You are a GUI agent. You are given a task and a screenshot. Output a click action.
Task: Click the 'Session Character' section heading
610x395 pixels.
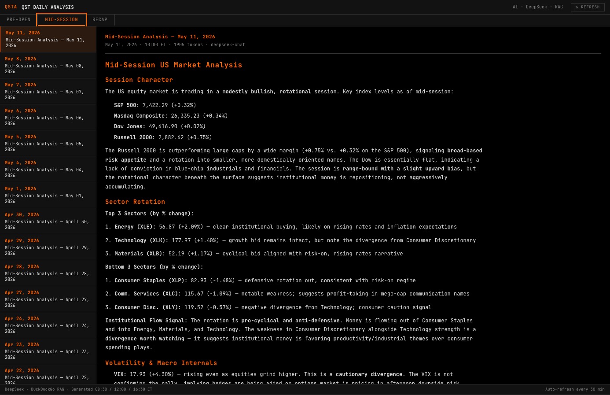[139, 80]
